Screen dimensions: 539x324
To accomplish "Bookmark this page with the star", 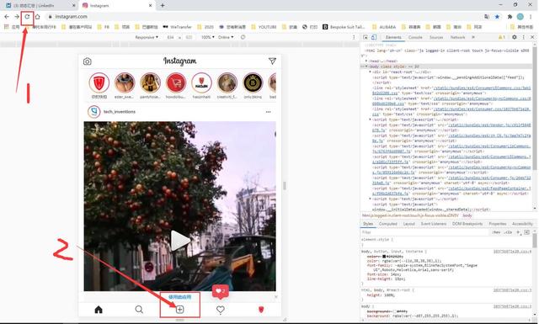I will [x=497, y=17].
